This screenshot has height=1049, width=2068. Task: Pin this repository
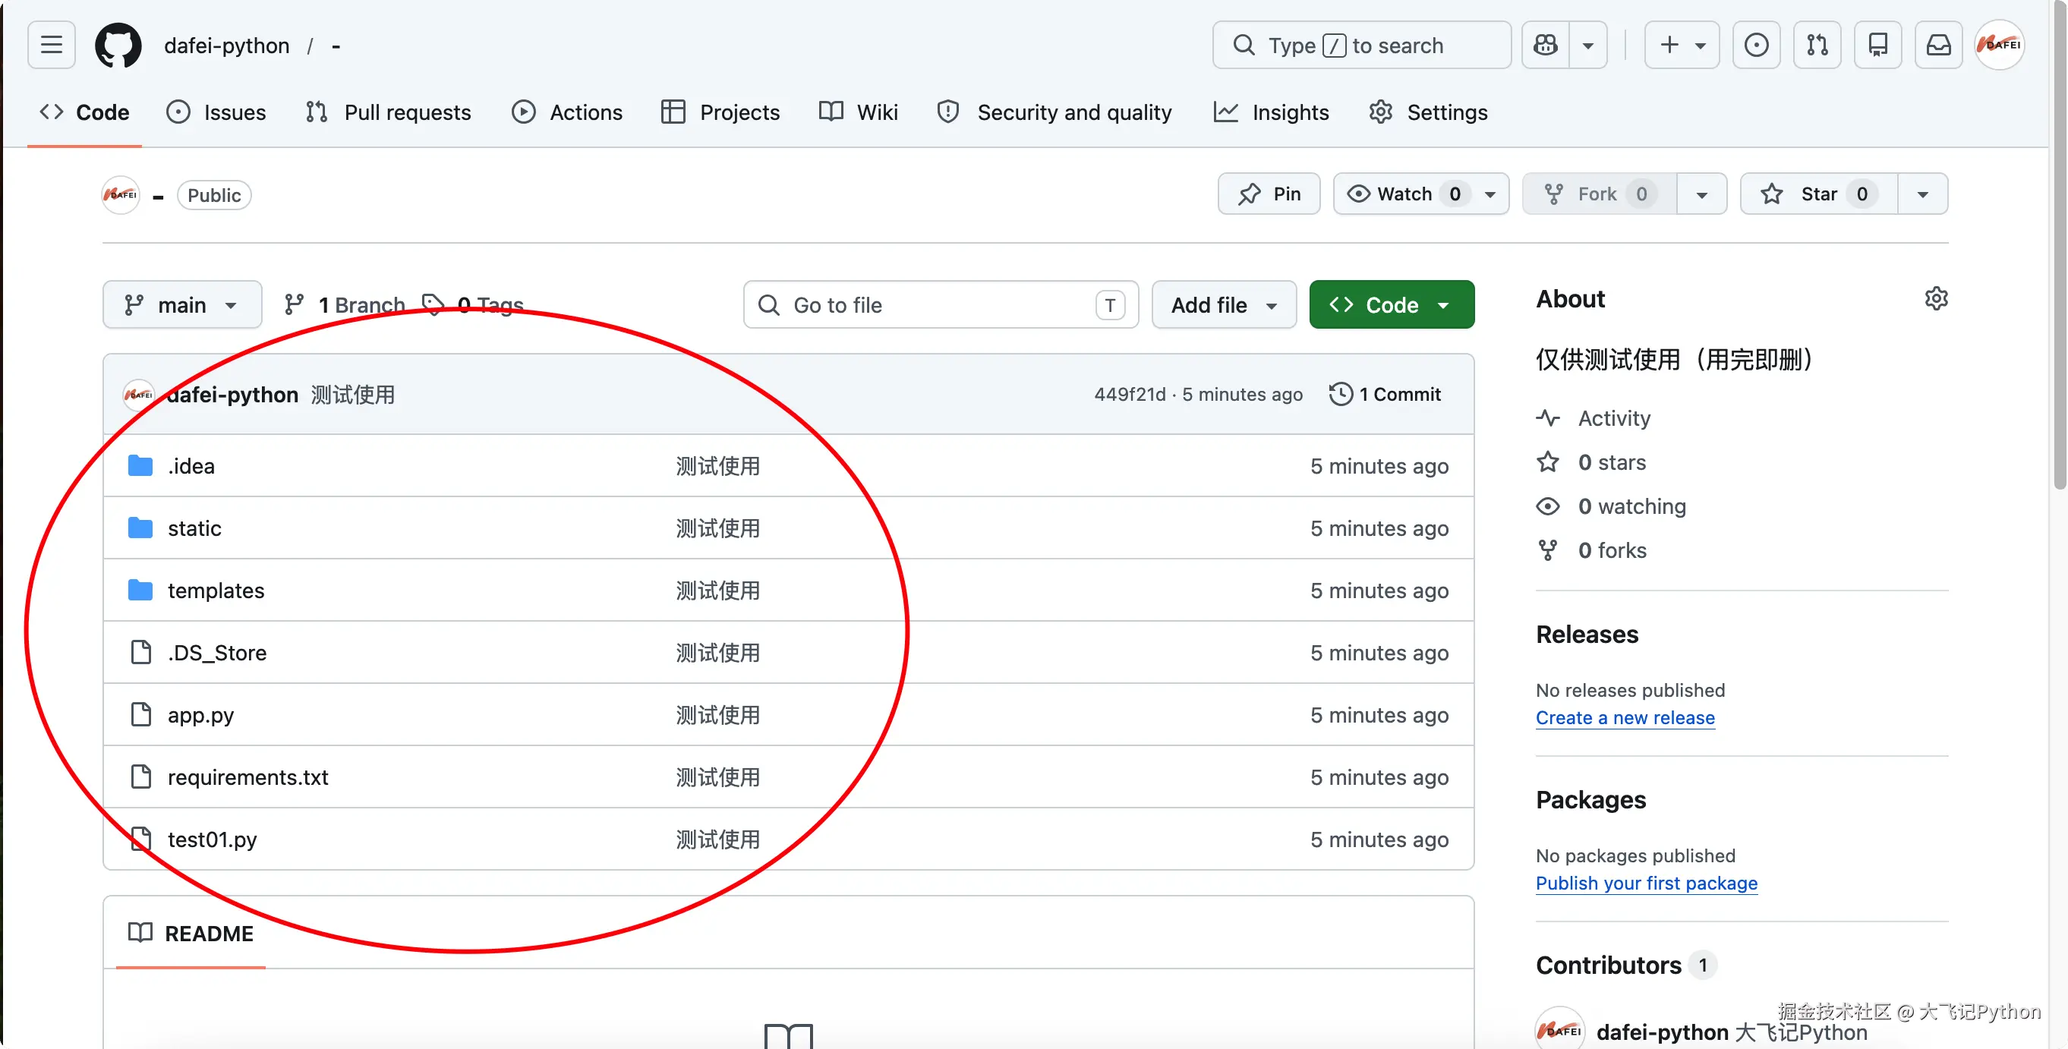click(x=1269, y=194)
